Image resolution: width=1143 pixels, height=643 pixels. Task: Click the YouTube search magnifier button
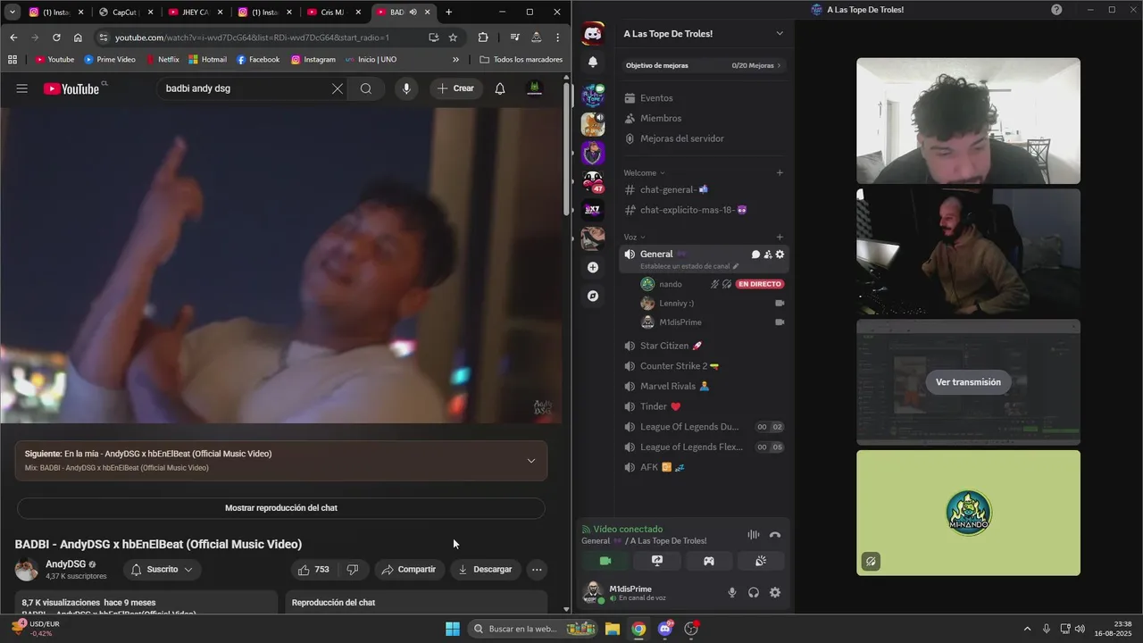[366, 88]
